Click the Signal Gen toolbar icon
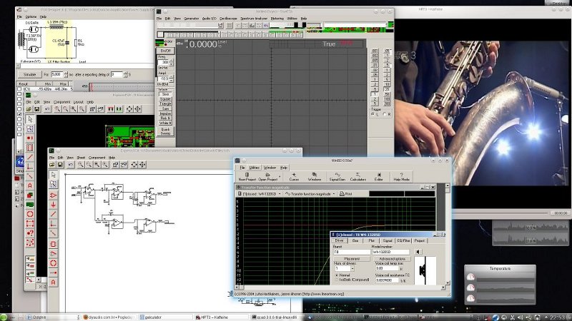The height and width of the screenshot is (321, 572). pos(337,176)
